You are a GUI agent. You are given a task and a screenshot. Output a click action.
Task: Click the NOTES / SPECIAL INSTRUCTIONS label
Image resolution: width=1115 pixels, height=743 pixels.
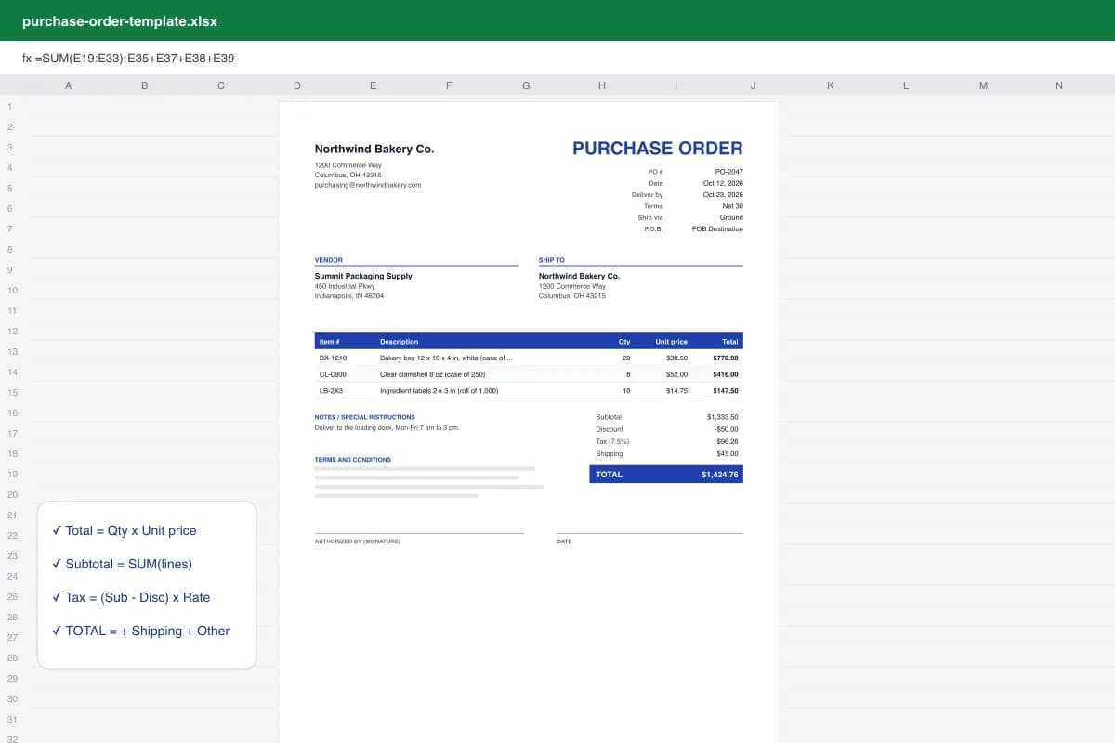click(365, 417)
